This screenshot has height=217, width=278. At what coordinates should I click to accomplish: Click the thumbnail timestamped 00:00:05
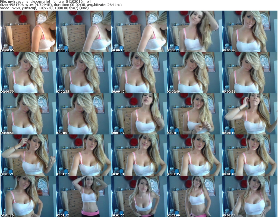[x=28, y=31]
